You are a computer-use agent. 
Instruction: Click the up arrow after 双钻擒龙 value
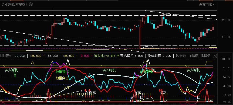(x=146, y=56)
